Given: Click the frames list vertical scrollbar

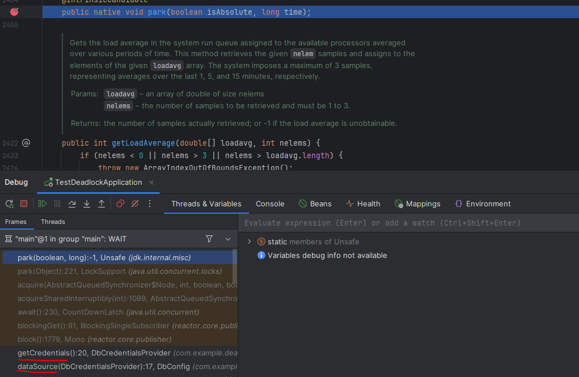Looking at the screenshot, I should (234, 266).
